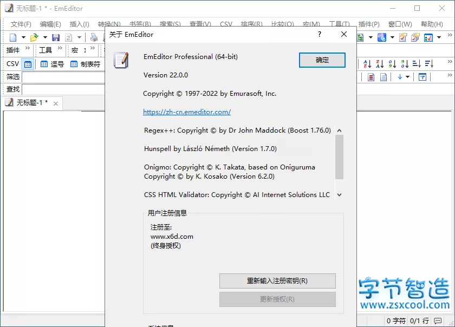Expand the ABC icon dropdown arrow
455x327 pixels.
point(392,37)
